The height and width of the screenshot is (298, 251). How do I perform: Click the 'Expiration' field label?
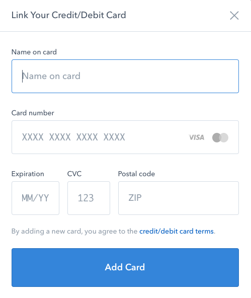28,174
